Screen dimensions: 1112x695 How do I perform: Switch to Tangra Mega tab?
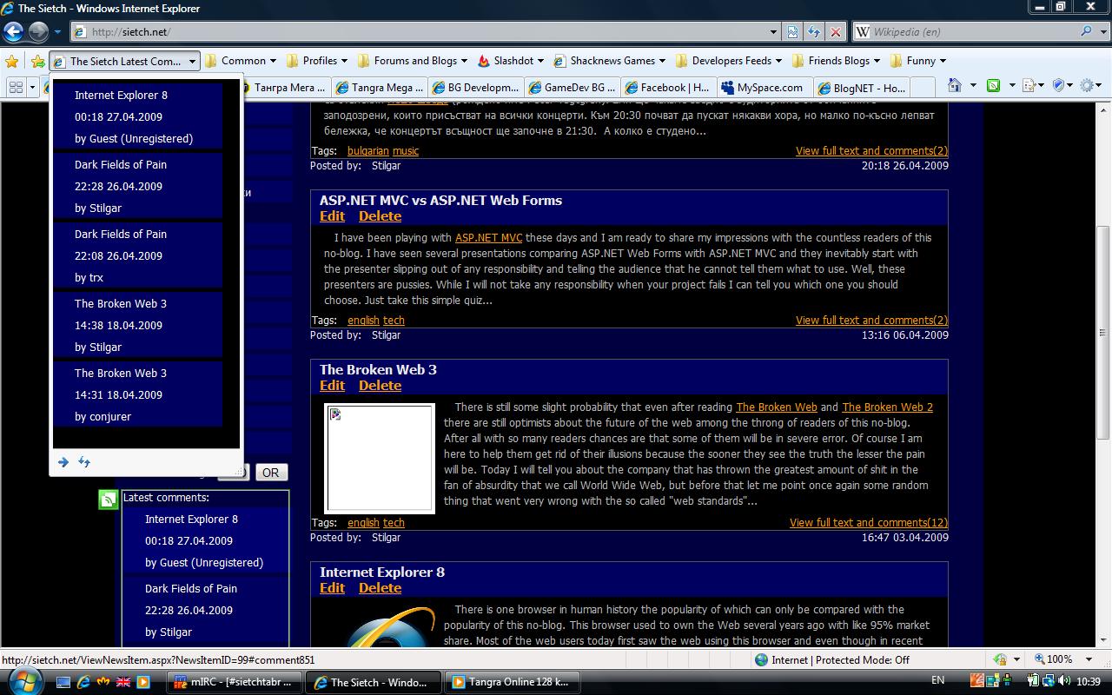pyautogui.click(x=380, y=87)
